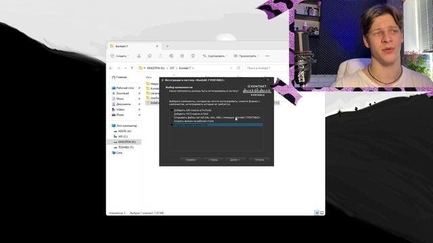Open Рабочий стол in quick access
The height and width of the screenshot is (243, 433).
point(123,88)
